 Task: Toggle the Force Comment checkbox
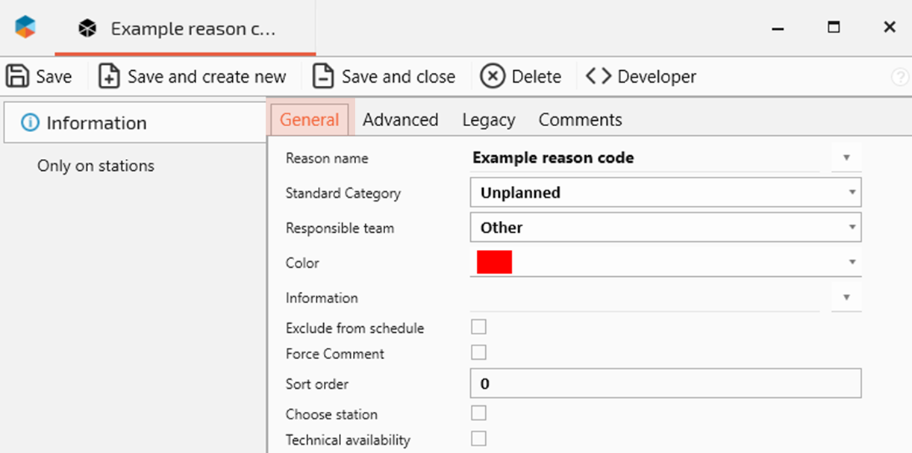point(478,352)
